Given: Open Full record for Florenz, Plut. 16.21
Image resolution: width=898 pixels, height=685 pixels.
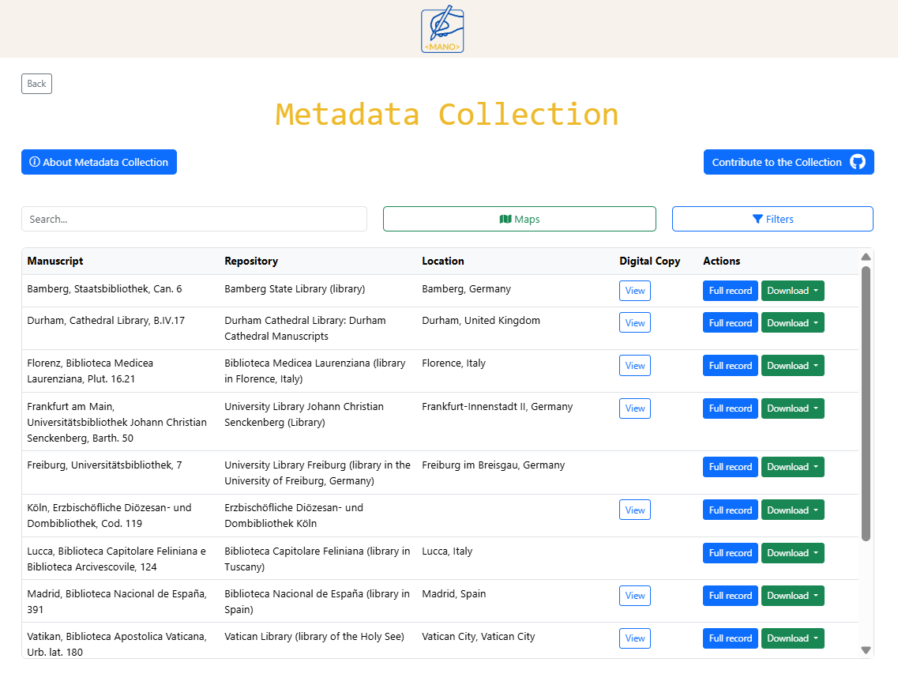Looking at the screenshot, I should (730, 365).
